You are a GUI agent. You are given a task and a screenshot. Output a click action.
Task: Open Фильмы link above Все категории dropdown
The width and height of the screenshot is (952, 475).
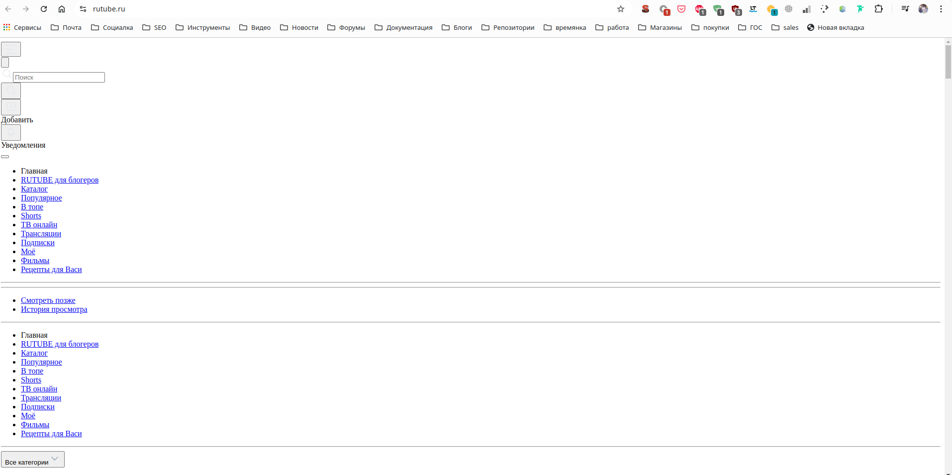[x=35, y=425]
